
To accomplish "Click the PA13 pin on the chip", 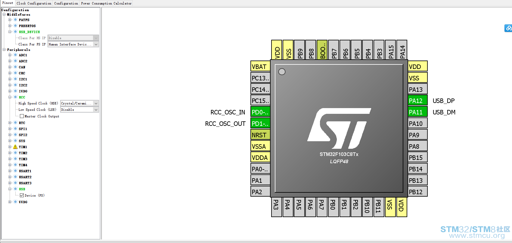I will click(x=417, y=89).
